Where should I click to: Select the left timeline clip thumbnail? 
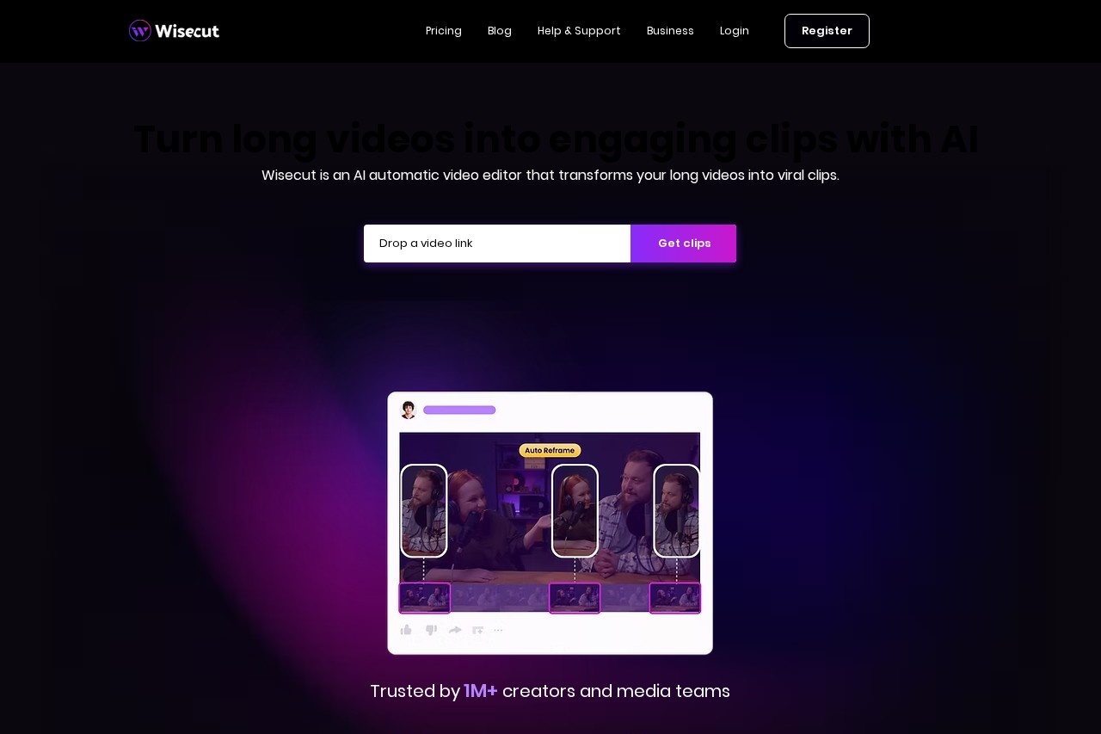(x=424, y=598)
